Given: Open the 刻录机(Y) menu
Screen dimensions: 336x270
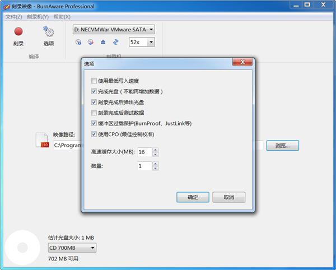Looking at the screenshot, I should pos(38,17).
